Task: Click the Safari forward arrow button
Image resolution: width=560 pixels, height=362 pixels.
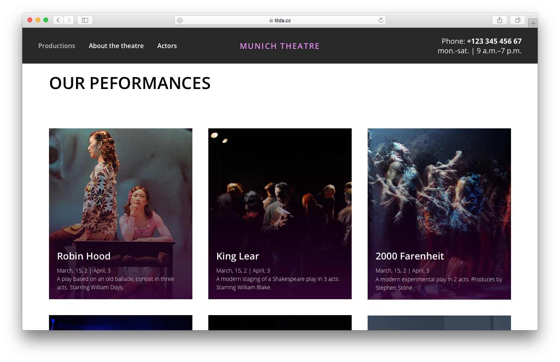Action: coord(69,20)
